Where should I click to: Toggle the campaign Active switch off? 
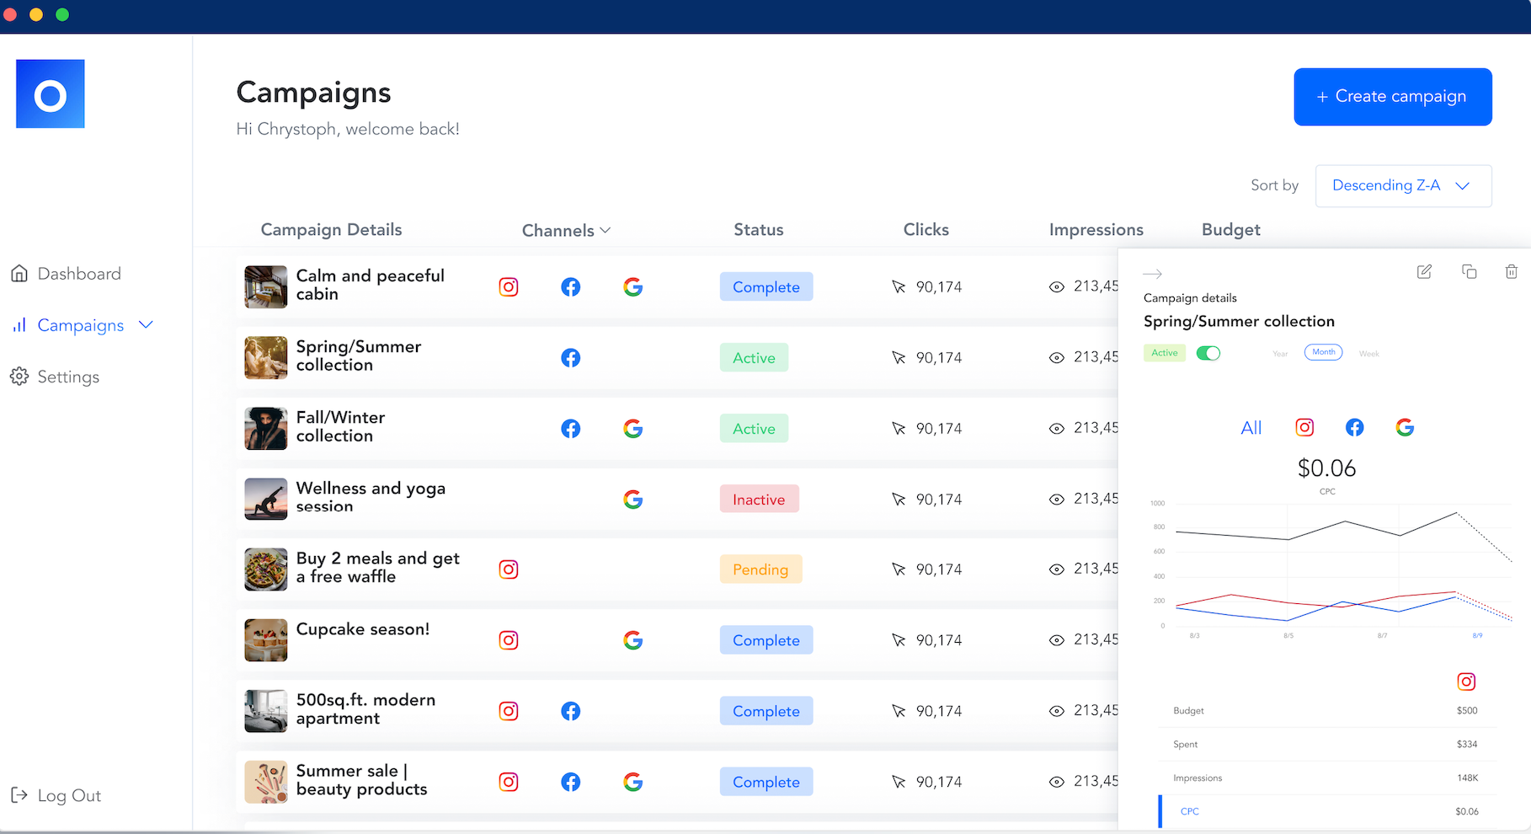coord(1208,353)
